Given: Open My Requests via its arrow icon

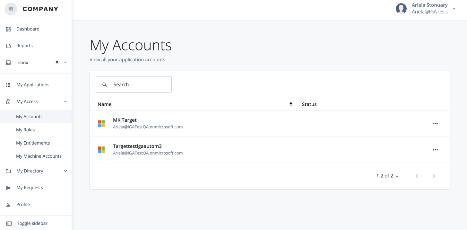Looking at the screenshot, I should coord(8,188).
